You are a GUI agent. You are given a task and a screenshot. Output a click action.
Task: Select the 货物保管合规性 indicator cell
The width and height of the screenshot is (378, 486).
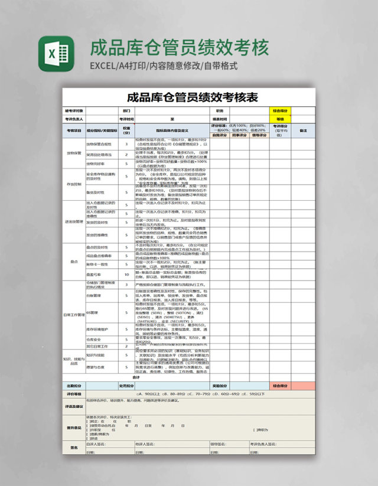[102, 144]
